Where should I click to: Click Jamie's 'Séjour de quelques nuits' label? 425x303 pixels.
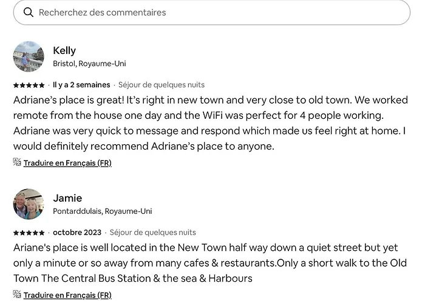tap(153, 232)
